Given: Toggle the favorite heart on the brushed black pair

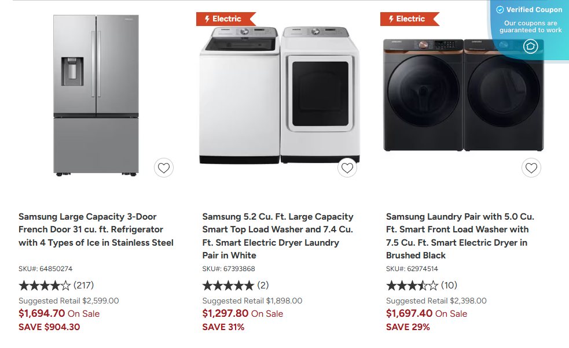Looking at the screenshot, I should (531, 168).
